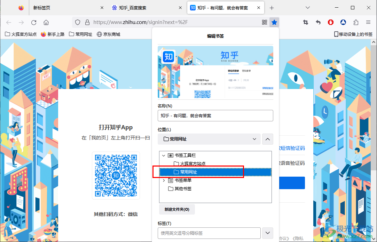Screen dimensions: 377x242
Task: Open the QR code icon in address bar
Action: (x=265, y=22)
